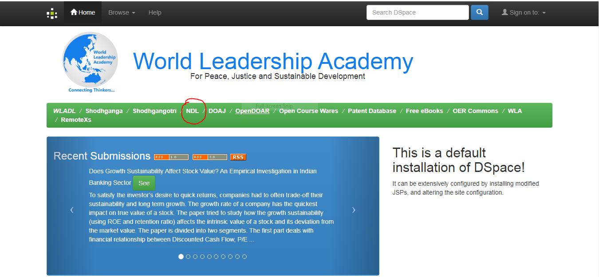Open the OER Commons link

click(475, 111)
